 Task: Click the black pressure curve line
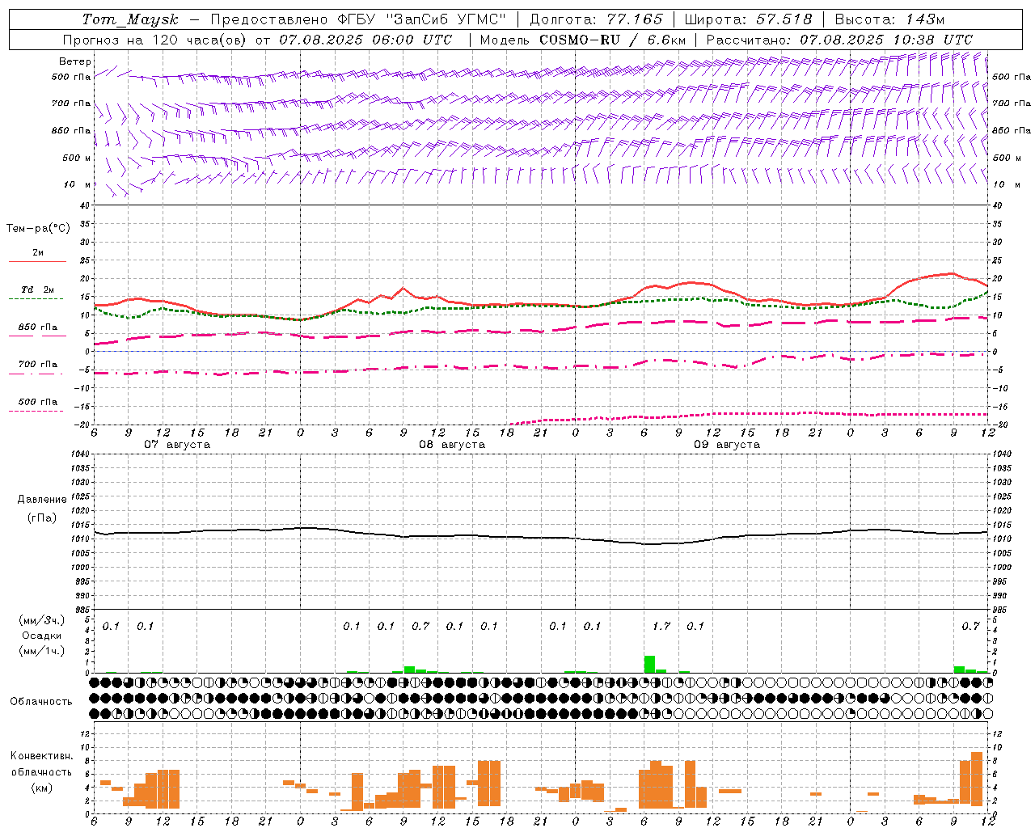click(x=540, y=537)
